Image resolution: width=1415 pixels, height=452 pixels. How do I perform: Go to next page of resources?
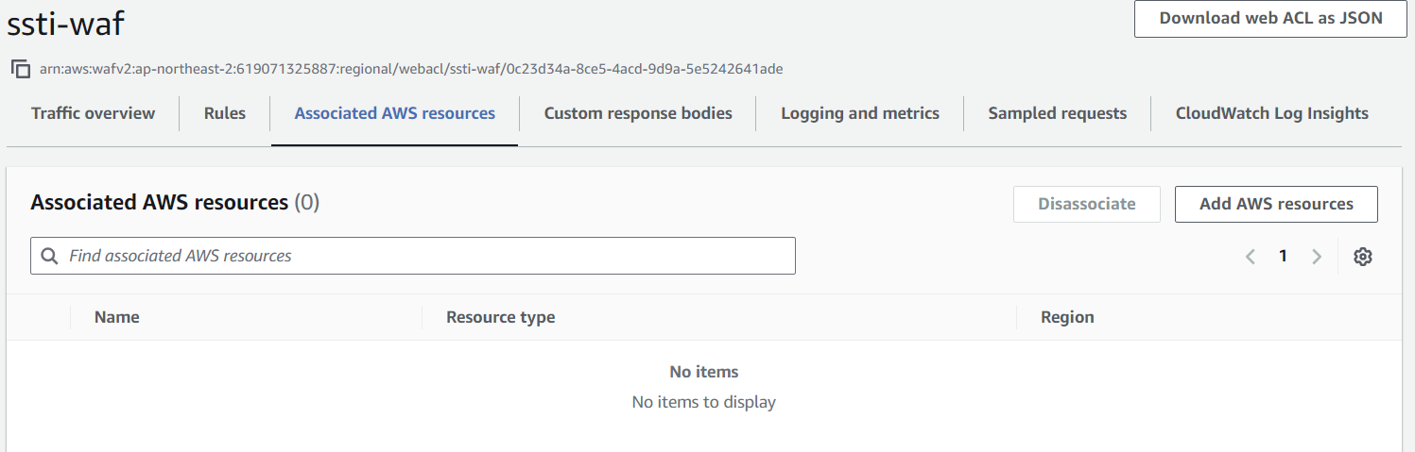coord(1316,257)
